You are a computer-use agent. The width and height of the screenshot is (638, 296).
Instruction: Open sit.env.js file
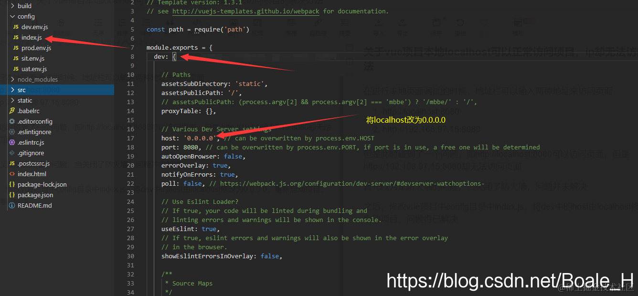(x=33, y=59)
